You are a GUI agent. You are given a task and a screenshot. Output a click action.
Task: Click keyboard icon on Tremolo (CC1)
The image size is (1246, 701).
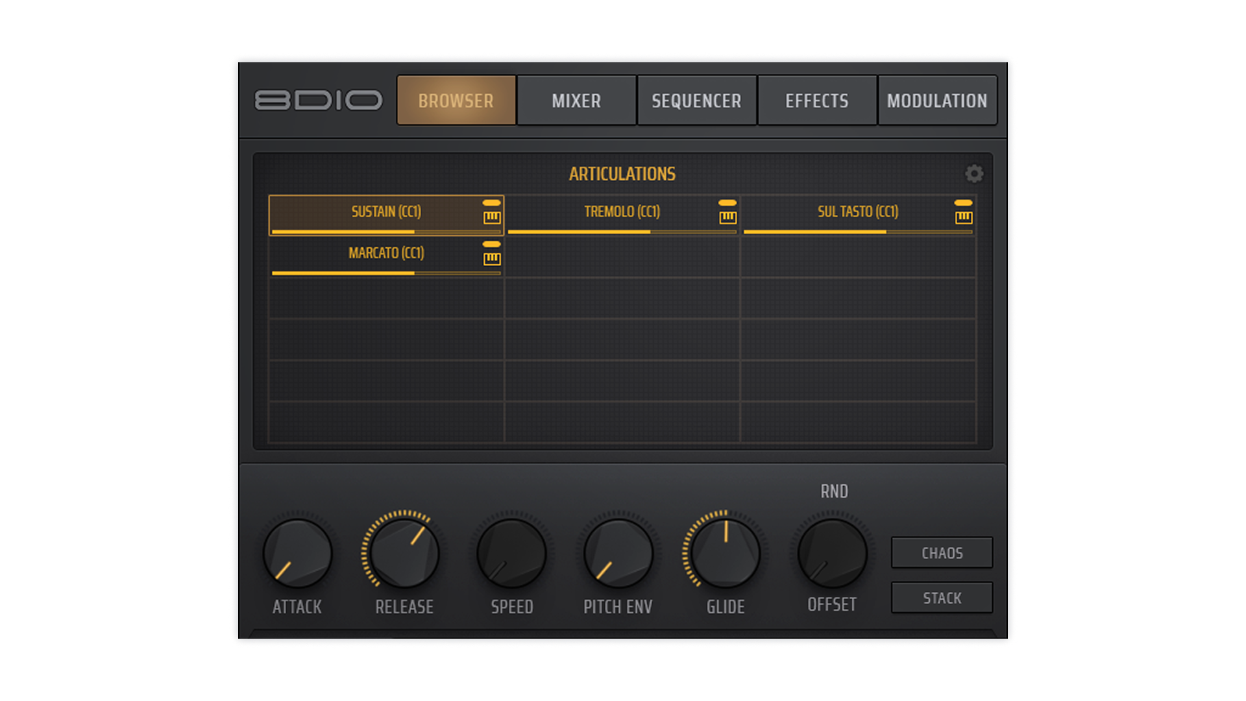[727, 217]
